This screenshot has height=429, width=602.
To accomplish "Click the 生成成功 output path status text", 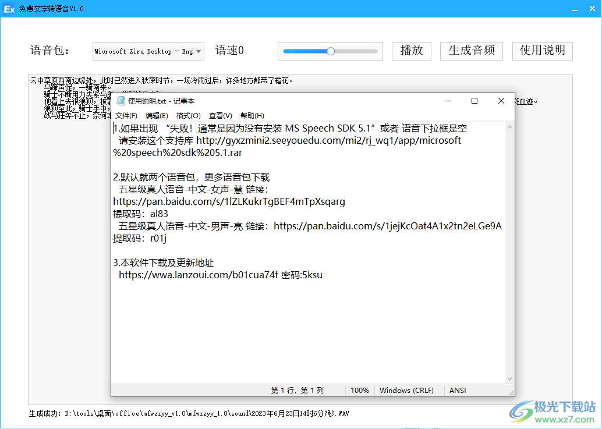I will click(189, 414).
